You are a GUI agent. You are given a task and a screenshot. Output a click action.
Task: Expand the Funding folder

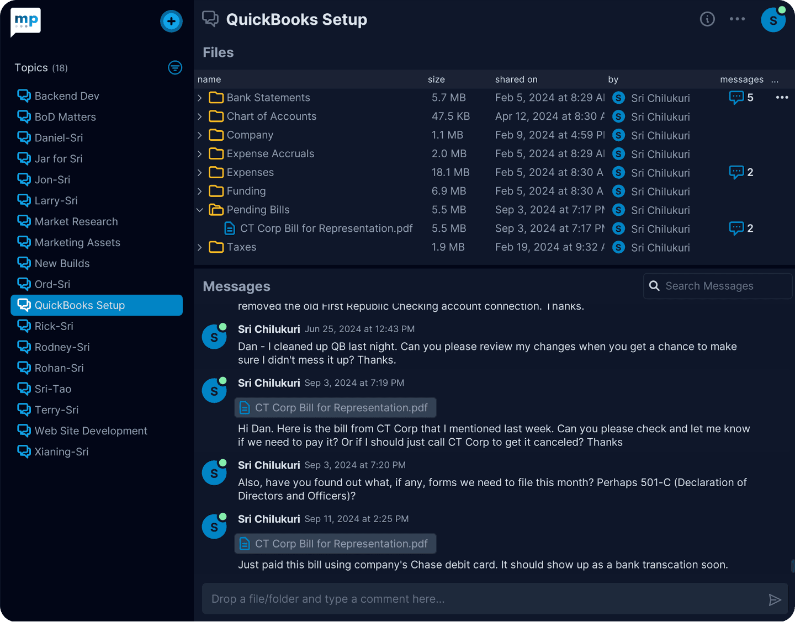200,191
